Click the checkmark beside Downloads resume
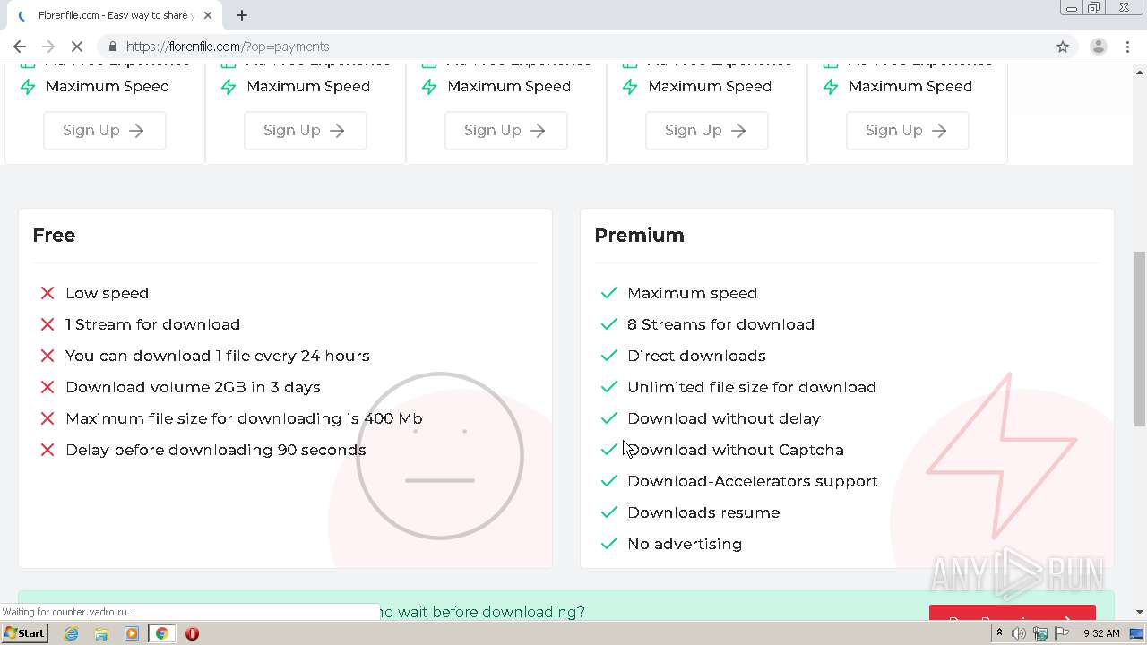The height and width of the screenshot is (645, 1147). pos(609,512)
